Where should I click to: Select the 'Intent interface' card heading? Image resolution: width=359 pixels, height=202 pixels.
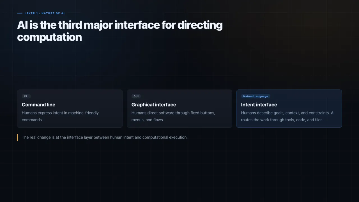(x=259, y=105)
